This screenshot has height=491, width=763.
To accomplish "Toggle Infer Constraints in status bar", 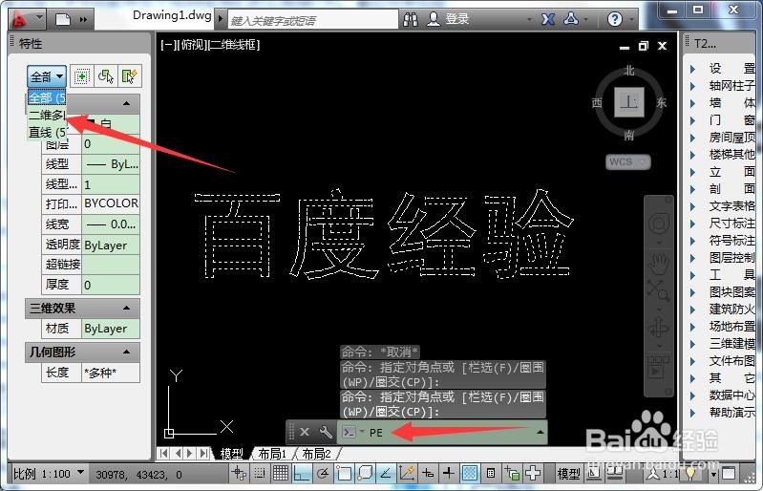I will (239, 473).
